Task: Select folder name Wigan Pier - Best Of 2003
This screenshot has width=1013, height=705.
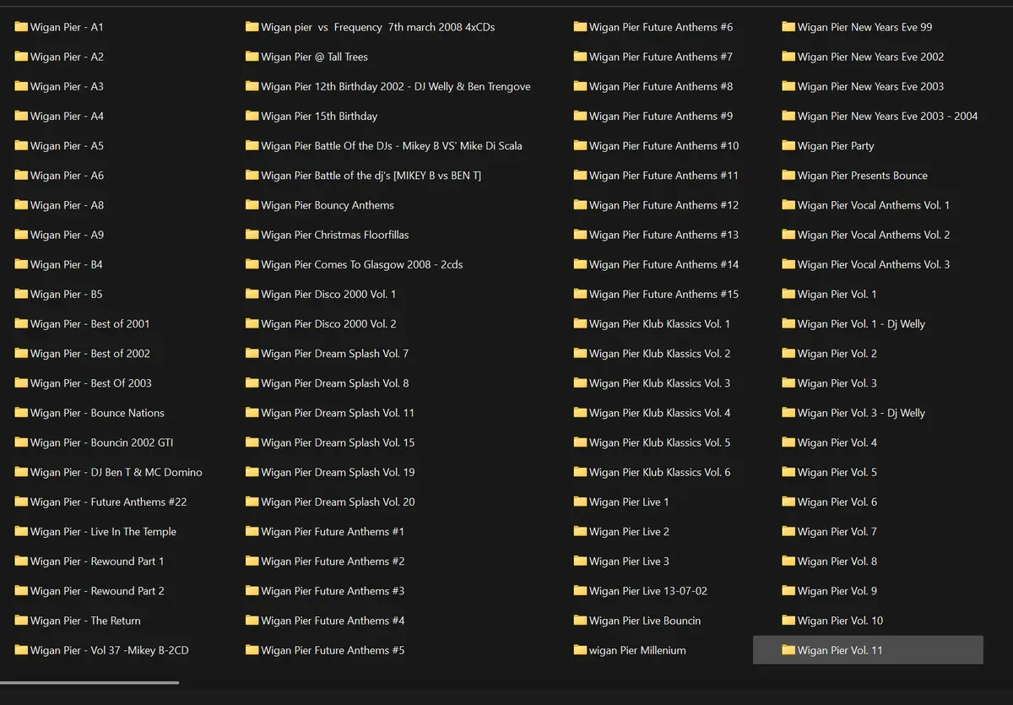Action: click(x=91, y=383)
